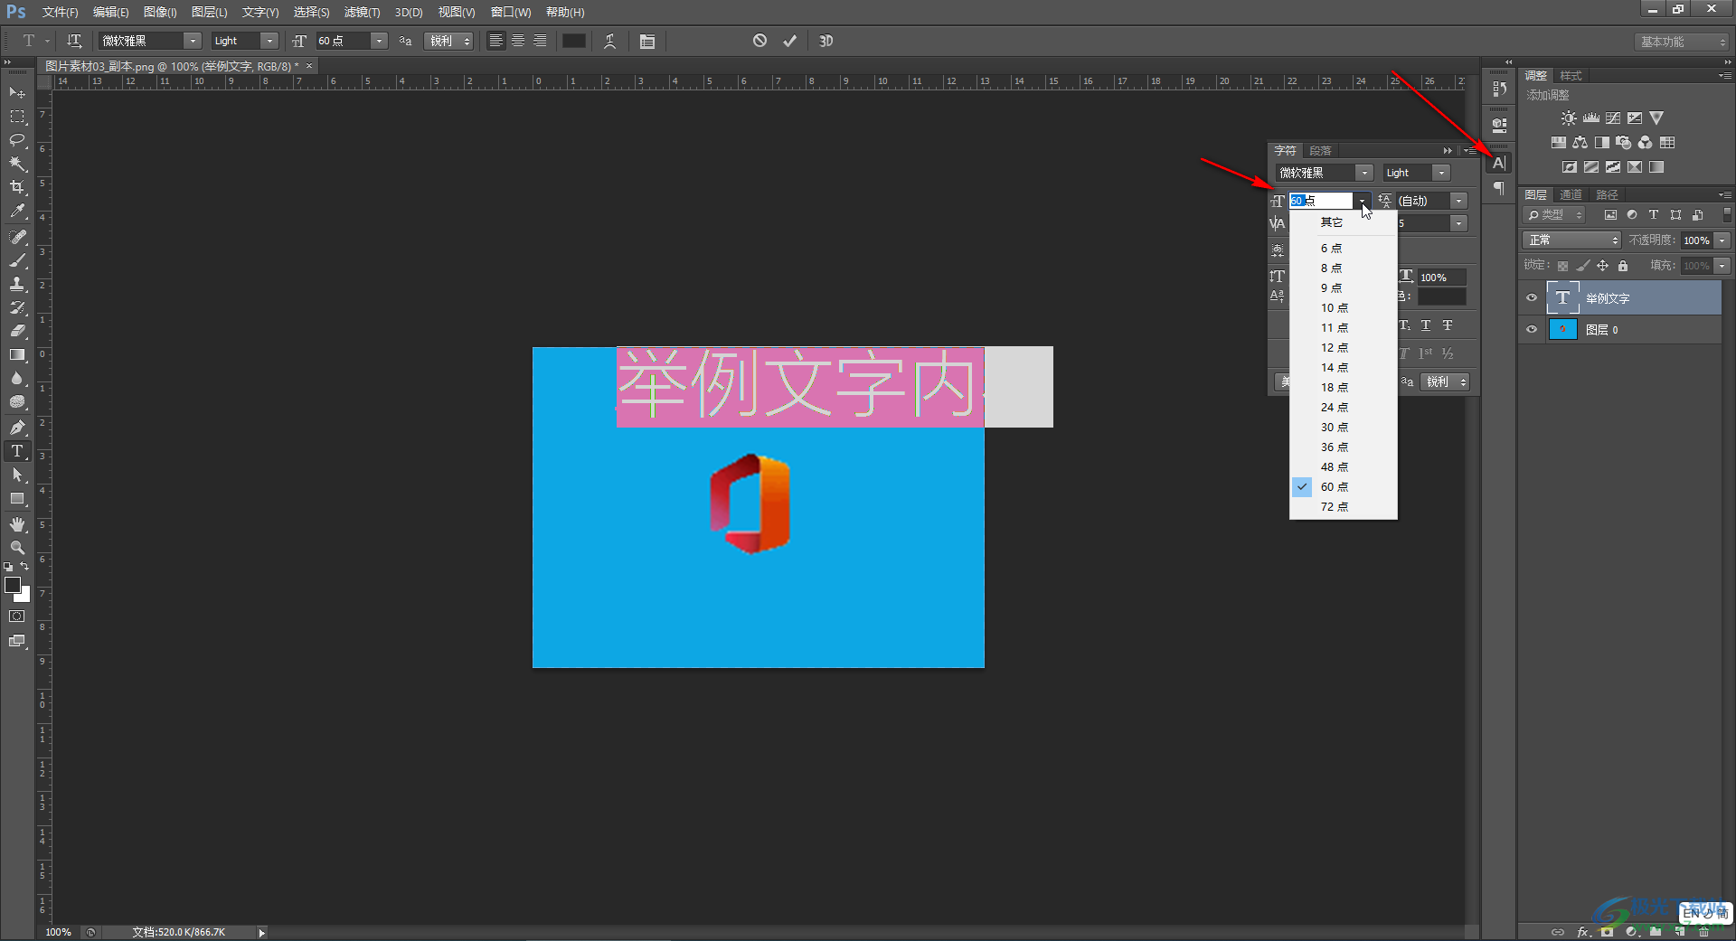Add Brightness/Contrast adjustment

pos(1569,118)
